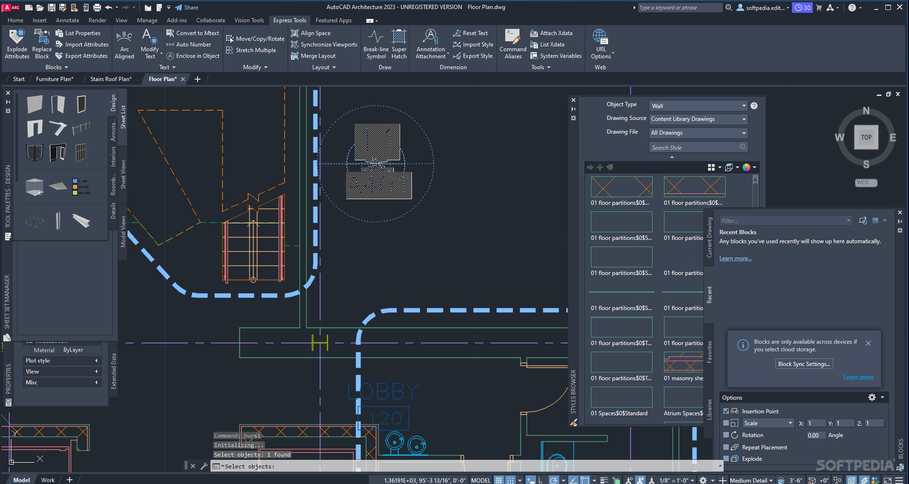Select 01 Spaces$0$Standard style thumbnail
The height and width of the screenshot is (484, 909).
coord(621,397)
